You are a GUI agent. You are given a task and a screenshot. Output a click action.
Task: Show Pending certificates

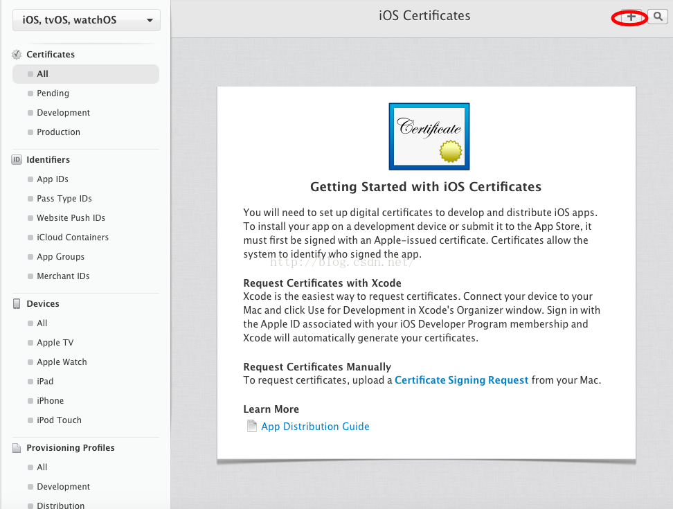click(x=53, y=93)
